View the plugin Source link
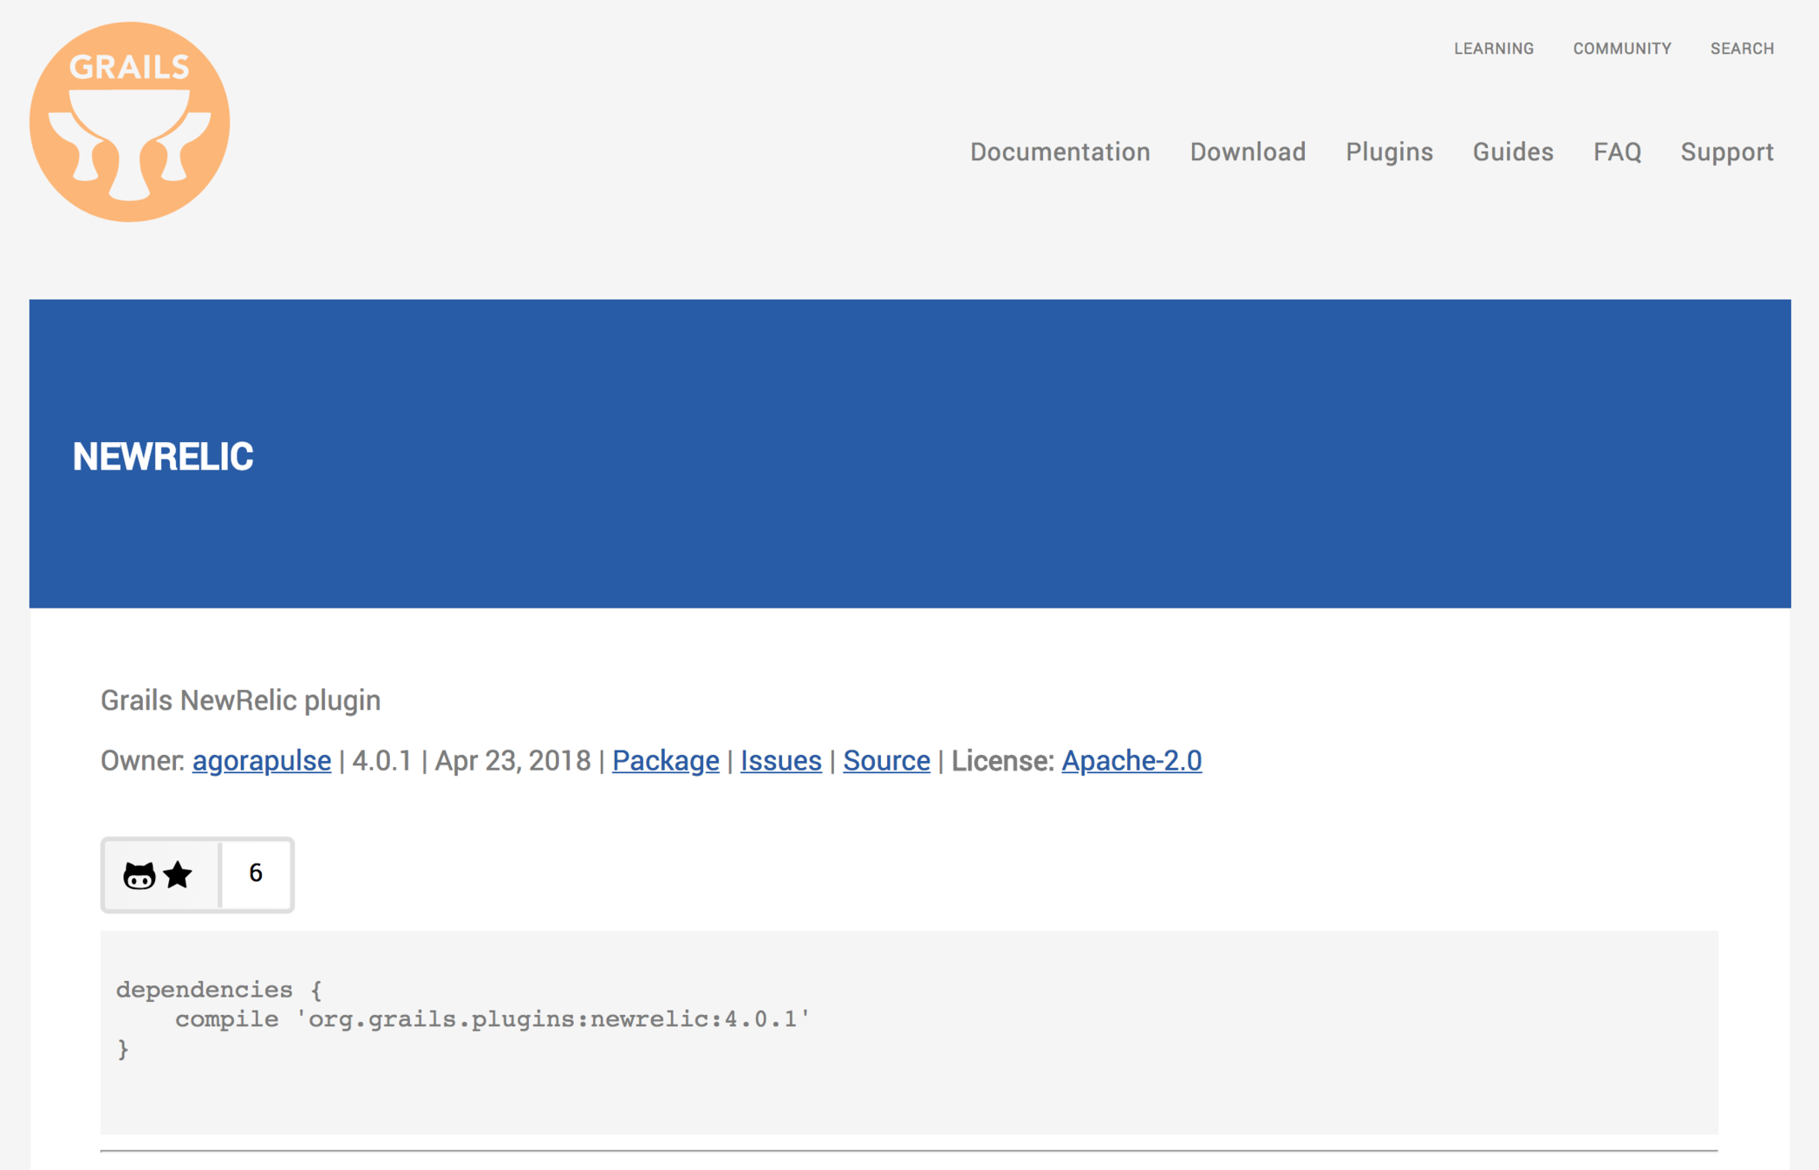The width and height of the screenshot is (1819, 1170). point(886,761)
